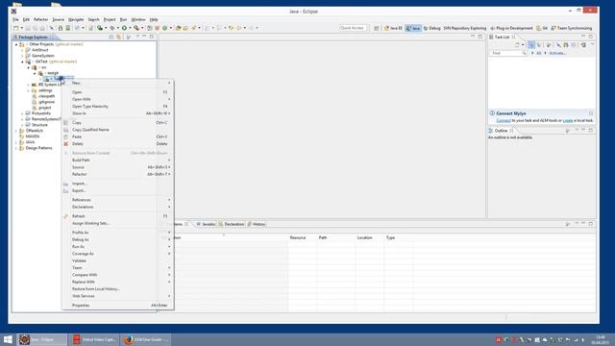
Task: Switch to Team Synchronizing perspective
Action: pyautogui.click(x=572, y=28)
